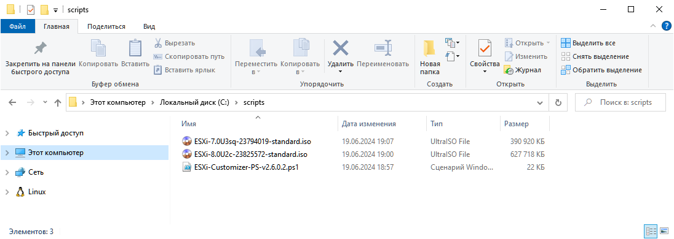Switch to the Поделиться tab
This screenshot has width=674, height=239.
coord(106,26)
